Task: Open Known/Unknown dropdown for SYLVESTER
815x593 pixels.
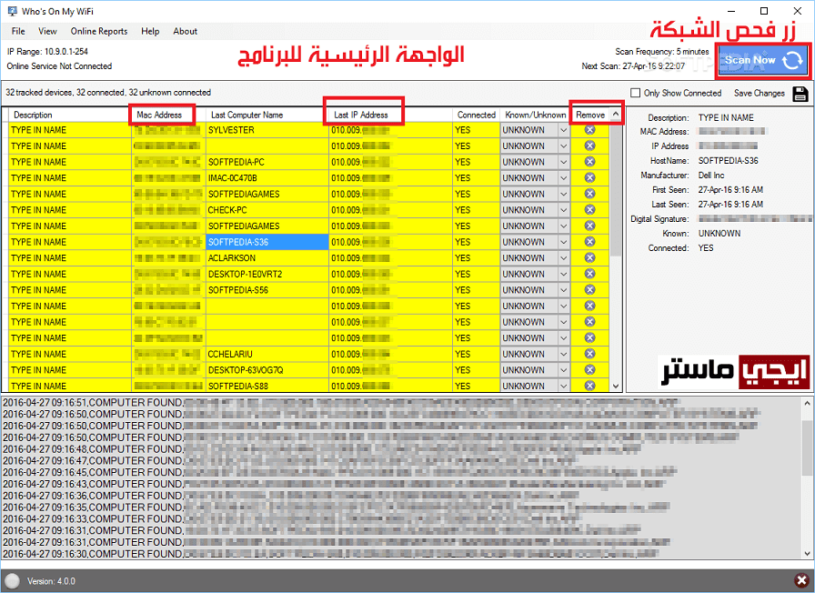Action: (563, 130)
